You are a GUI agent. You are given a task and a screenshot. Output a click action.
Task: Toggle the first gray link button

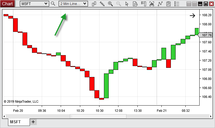click(x=189, y=4)
